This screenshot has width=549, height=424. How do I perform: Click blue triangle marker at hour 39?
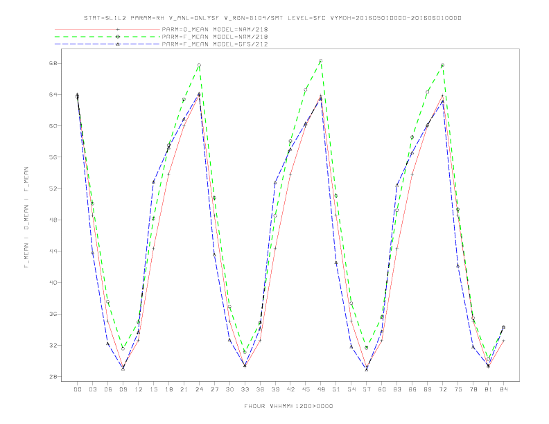click(x=275, y=183)
